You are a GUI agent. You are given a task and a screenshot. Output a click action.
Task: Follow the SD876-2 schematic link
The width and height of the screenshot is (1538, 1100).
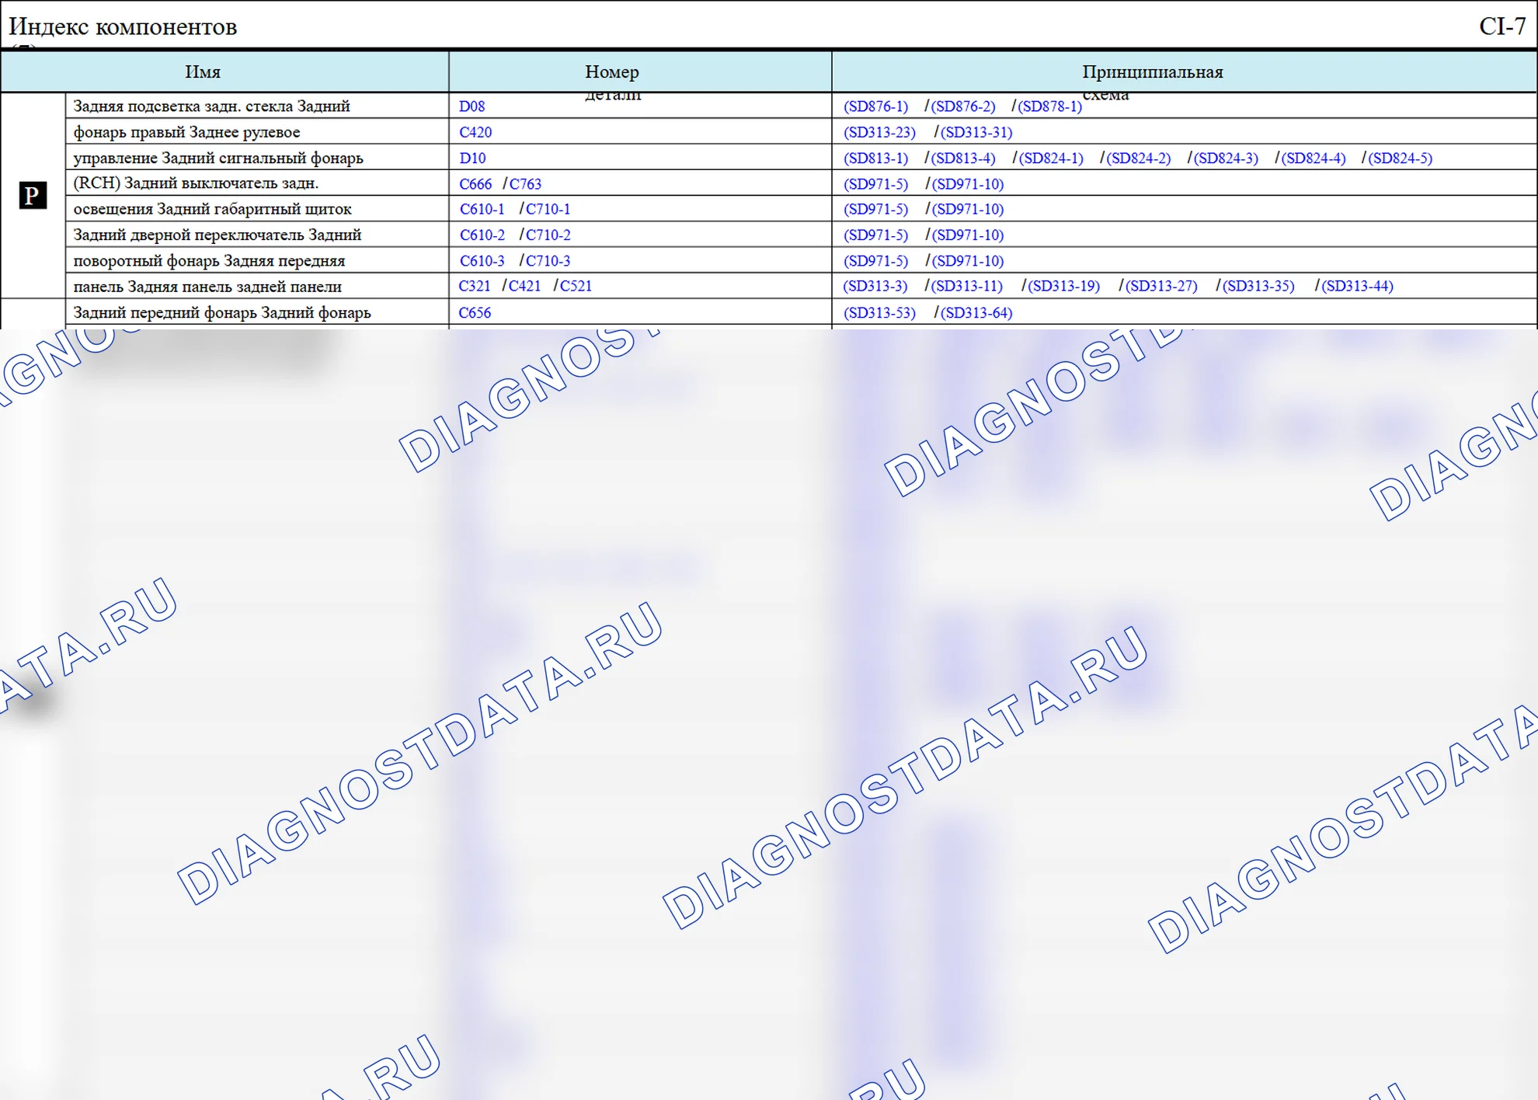962,106
